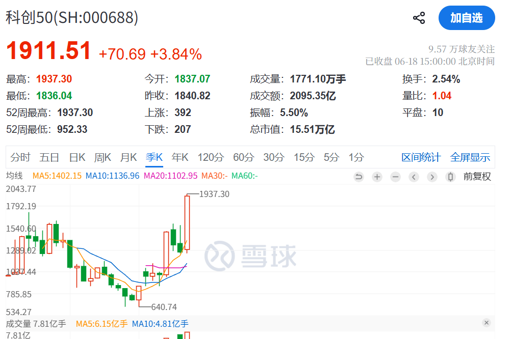Open the 5分 chart tab
Image resolution: width=511 pixels, height=339 pixels.
coord(331,157)
